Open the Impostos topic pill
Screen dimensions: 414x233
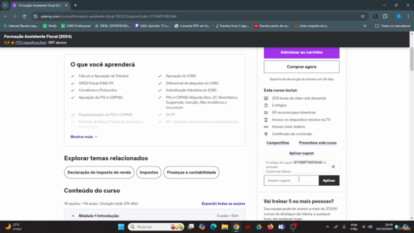[x=149, y=172]
